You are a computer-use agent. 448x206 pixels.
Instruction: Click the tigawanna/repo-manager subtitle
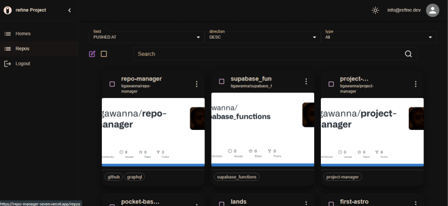tap(136, 88)
